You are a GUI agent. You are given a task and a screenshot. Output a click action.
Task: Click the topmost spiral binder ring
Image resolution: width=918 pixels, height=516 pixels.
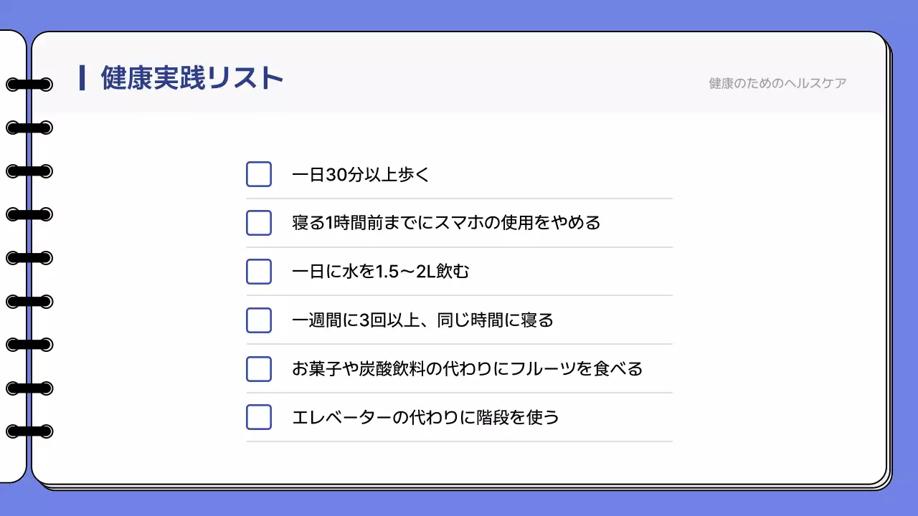[29, 85]
